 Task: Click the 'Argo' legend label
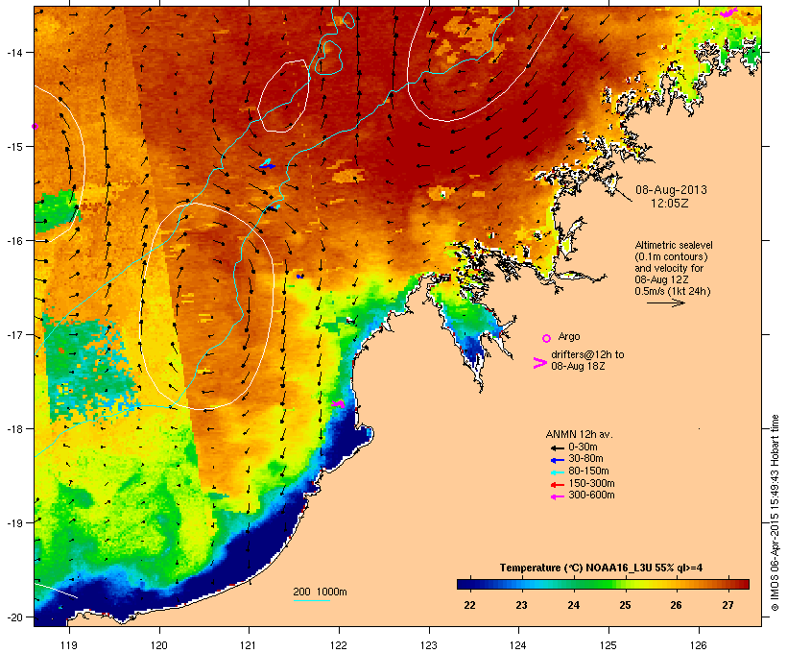[x=569, y=336]
